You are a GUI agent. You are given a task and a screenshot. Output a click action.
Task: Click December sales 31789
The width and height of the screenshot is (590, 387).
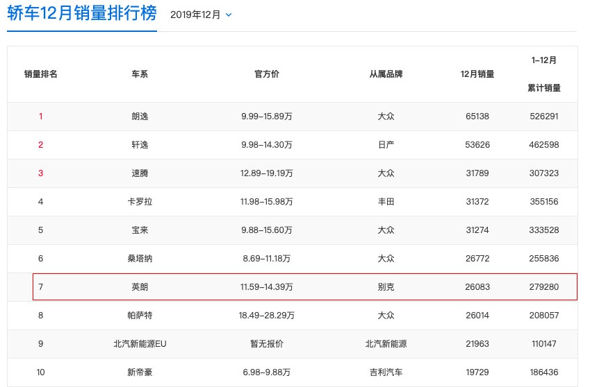pyautogui.click(x=477, y=173)
